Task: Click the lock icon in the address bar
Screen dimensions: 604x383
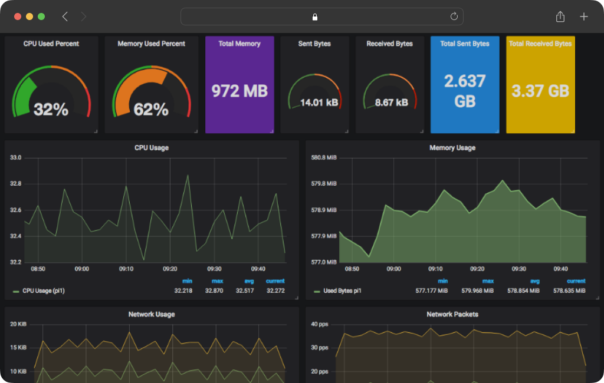Action: pos(315,17)
